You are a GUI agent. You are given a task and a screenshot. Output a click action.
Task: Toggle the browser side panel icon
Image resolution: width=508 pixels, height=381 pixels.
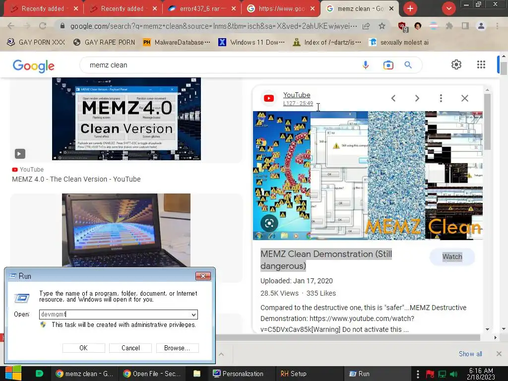coord(465,26)
